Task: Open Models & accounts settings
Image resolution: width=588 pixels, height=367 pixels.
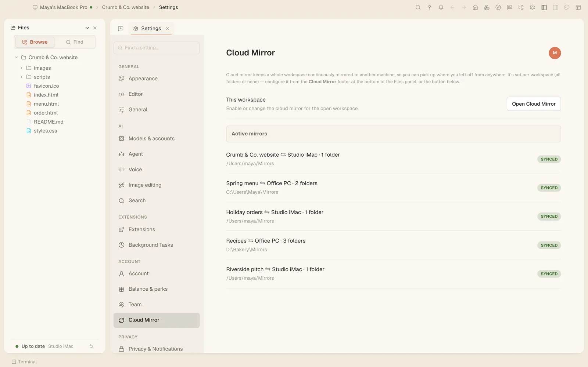Action: [157, 138]
